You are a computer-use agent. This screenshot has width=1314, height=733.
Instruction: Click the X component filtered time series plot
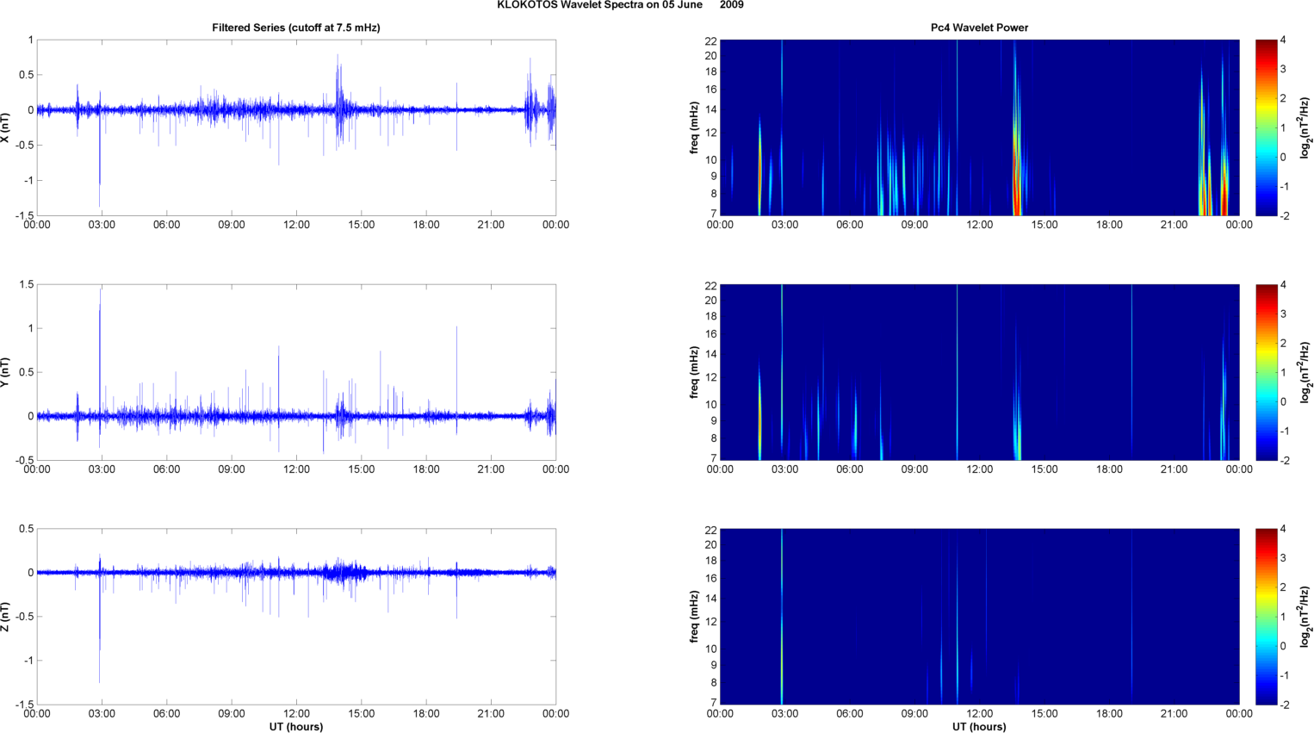pyautogui.click(x=295, y=127)
